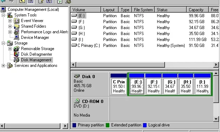The width and height of the screenshot is (220, 132).
Task: Click the right arrow of the console tree scrollbar
Action: coord(65,126)
